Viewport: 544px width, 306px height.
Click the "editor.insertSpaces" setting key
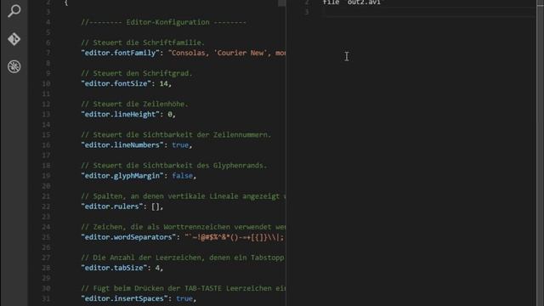point(124,298)
